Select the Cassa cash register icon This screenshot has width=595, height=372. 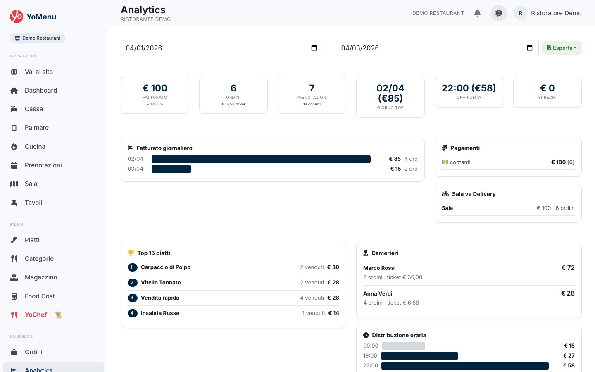14,109
